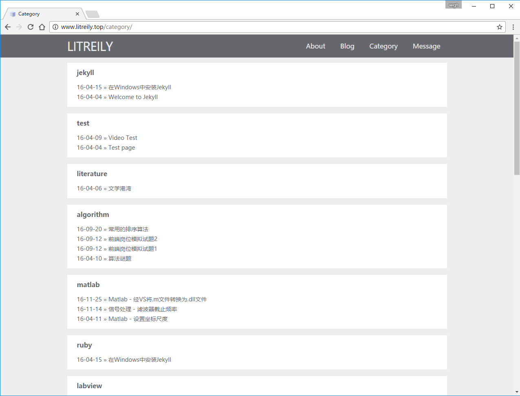Go back using the browser back arrow
The height and width of the screenshot is (396, 520).
tap(8, 27)
